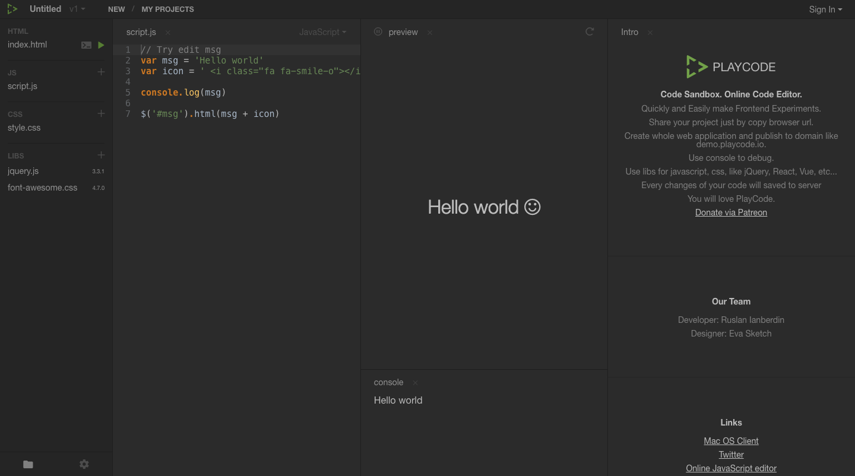Viewport: 855px width, 476px height.
Task: Open the Mac OS Client link
Action: (731, 441)
